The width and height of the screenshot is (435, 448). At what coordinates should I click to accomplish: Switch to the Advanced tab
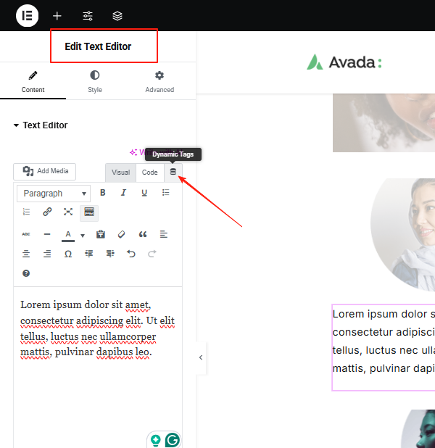click(159, 82)
